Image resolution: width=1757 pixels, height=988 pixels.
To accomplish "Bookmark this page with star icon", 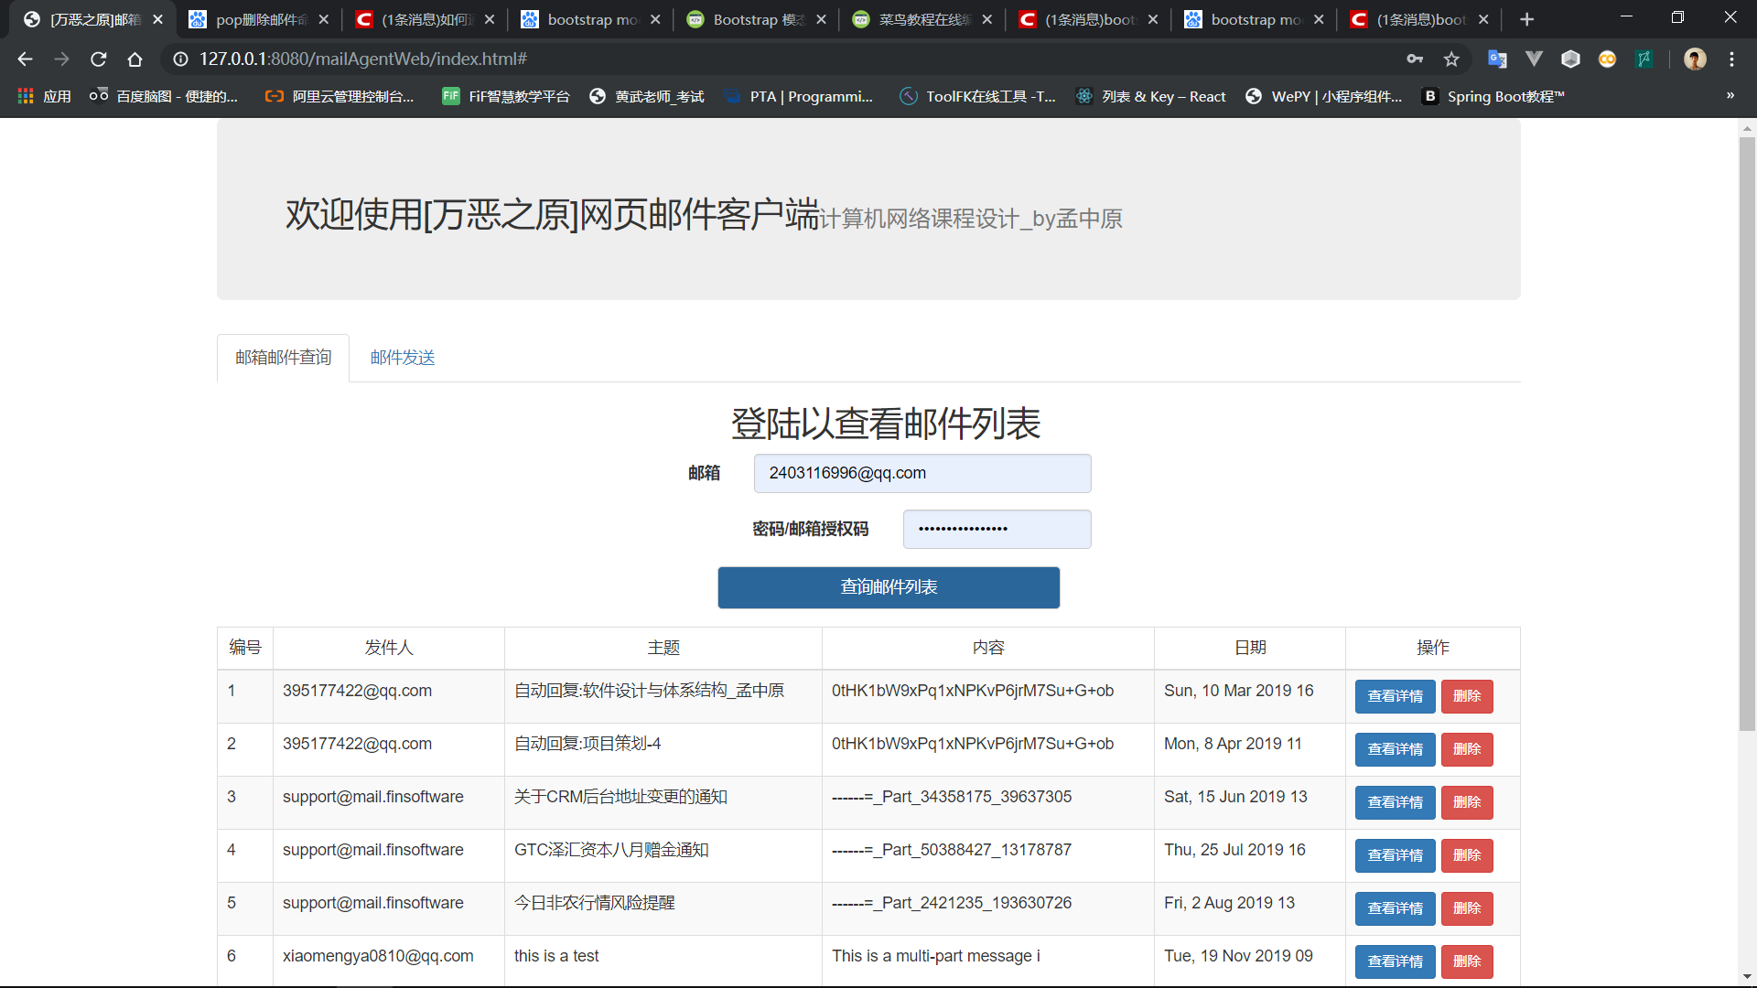I will 1451,59.
